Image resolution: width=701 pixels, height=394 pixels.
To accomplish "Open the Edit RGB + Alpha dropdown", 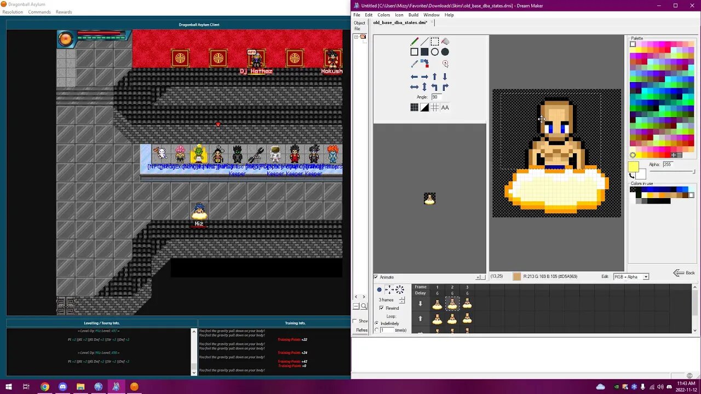I will [x=631, y=277].
